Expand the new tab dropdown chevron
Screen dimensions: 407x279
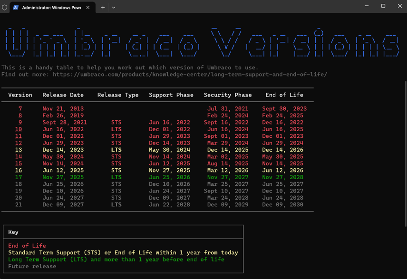pyautogui.click(x=114, y=7)
